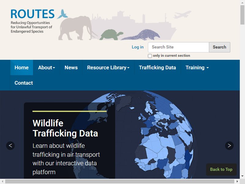Advance to next carousel slide

229,145
